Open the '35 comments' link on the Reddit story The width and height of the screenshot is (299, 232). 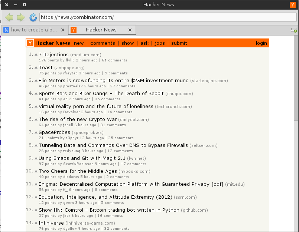[107, 99]
